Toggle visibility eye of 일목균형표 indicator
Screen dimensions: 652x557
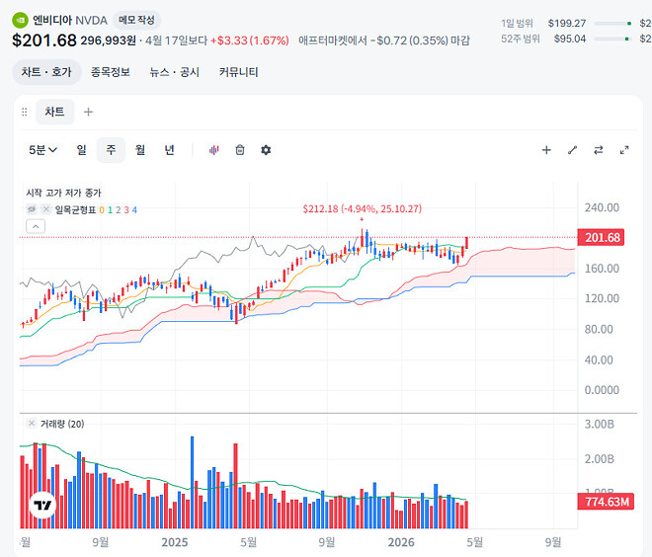coord(32,209)
